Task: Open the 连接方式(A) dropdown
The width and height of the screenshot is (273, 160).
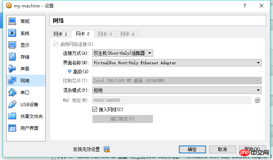Action: click(x=123, y=53)
